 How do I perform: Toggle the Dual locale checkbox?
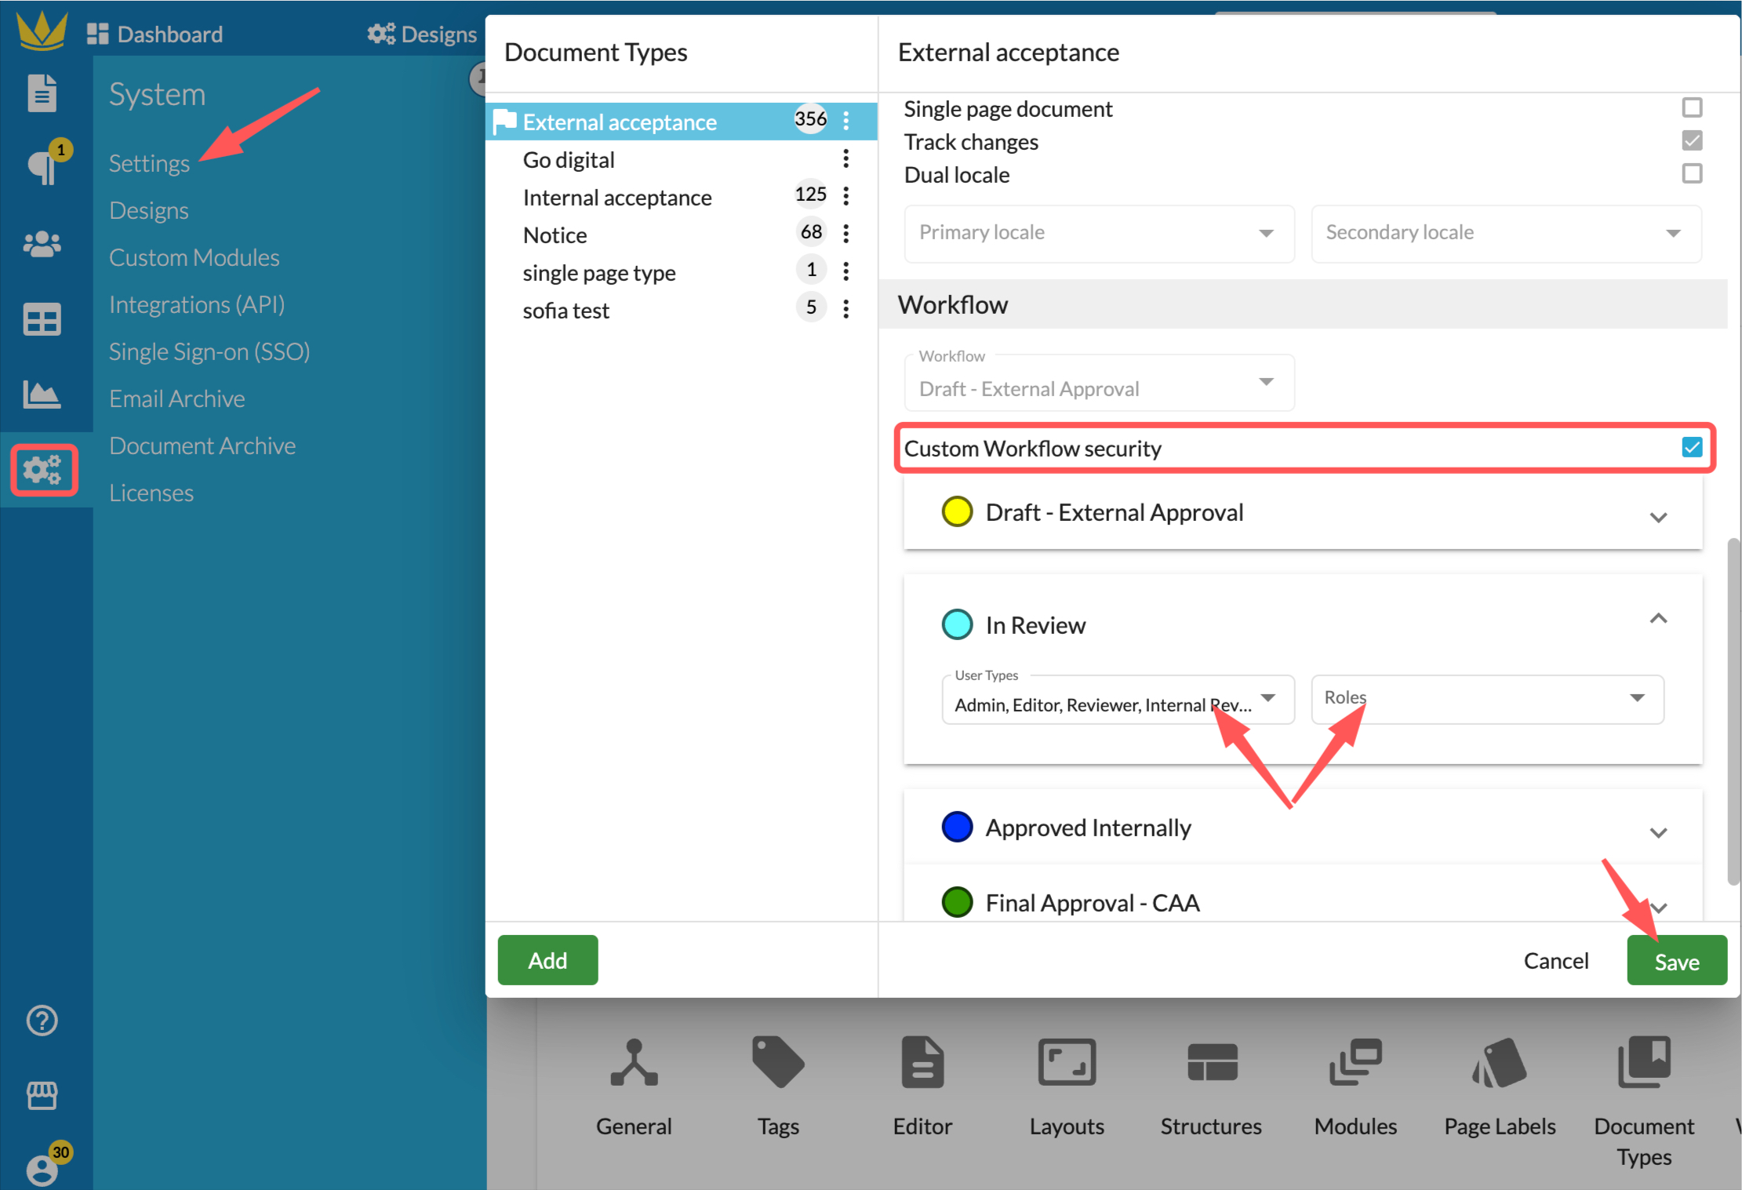point(1692,173)
